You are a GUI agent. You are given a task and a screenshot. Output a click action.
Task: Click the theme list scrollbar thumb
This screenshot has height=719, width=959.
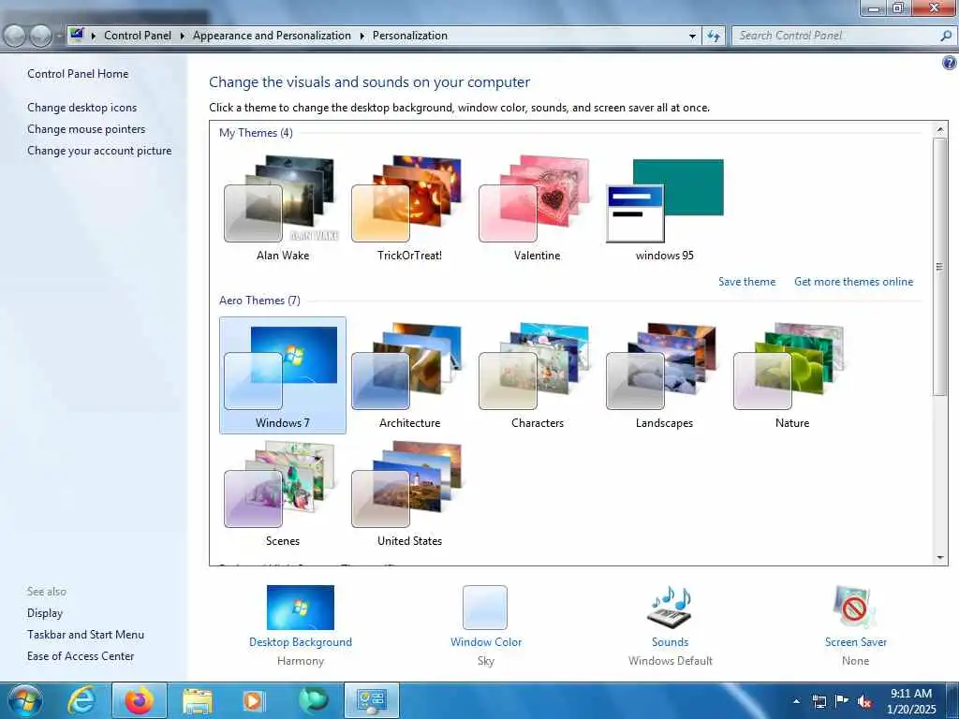click(940, 267)
